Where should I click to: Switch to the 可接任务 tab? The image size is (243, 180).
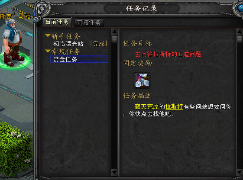(x=89, y=23)
